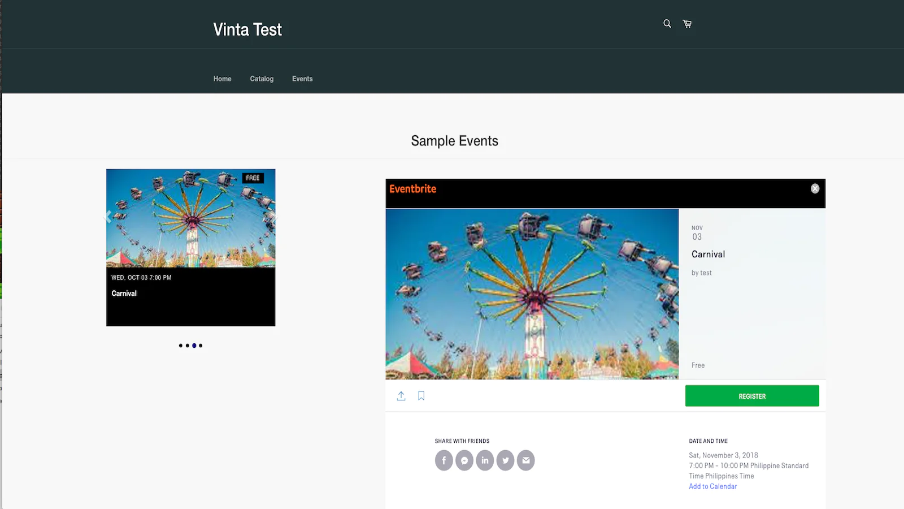Viewport: 904px width, 509px height.
Task: Select the third carousel dot
Action: pos(194,346)
